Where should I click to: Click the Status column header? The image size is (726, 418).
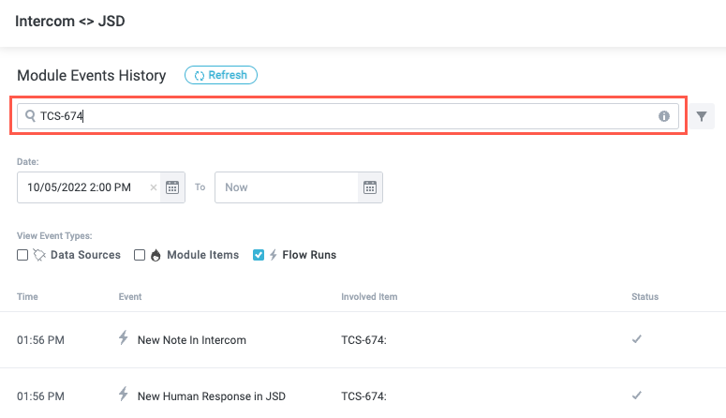pos(645,297)
